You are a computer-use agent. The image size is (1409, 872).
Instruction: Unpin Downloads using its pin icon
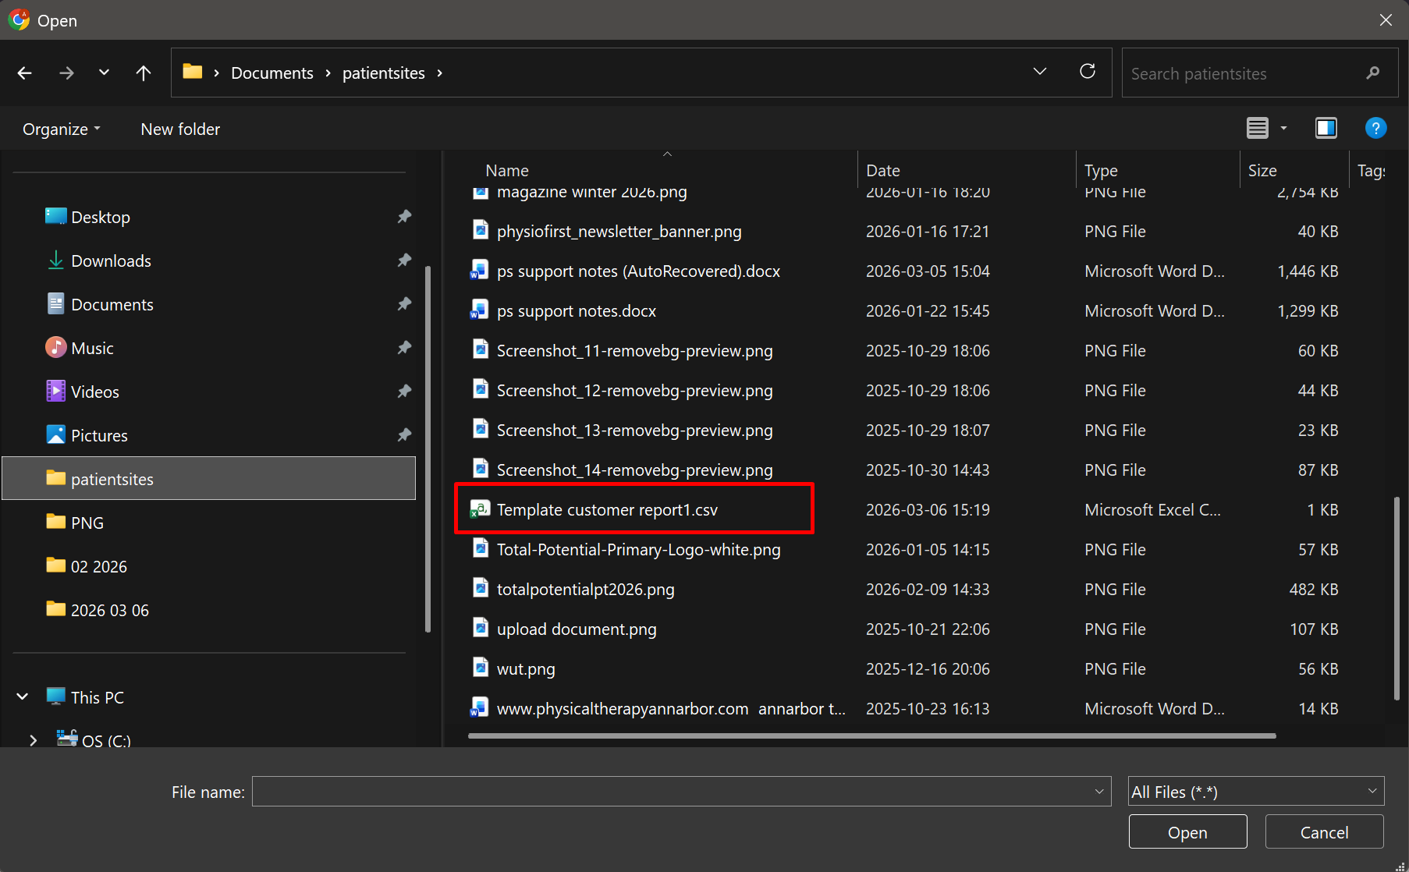(x=404, y=261)
